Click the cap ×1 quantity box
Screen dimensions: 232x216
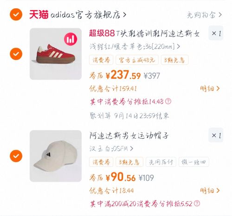coord(216,135)
